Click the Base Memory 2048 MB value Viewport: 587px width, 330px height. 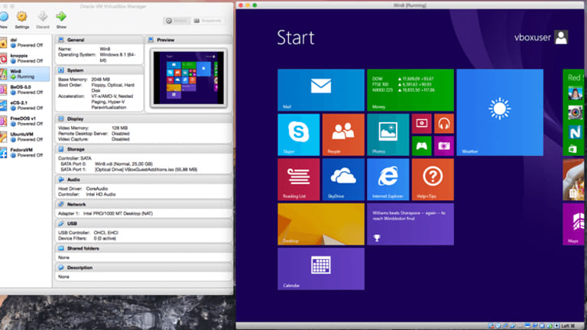click(x=100, y=79)
